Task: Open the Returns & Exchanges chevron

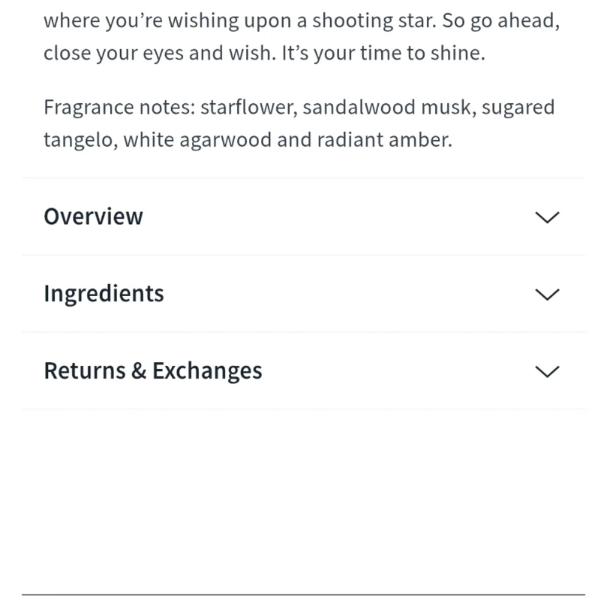Action: (x=548, y=371)
